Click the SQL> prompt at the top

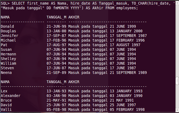pyautogui.click(x=5, y=3)
